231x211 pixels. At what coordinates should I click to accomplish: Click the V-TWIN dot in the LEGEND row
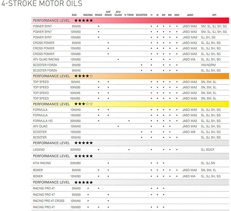[x=129, y=150]
